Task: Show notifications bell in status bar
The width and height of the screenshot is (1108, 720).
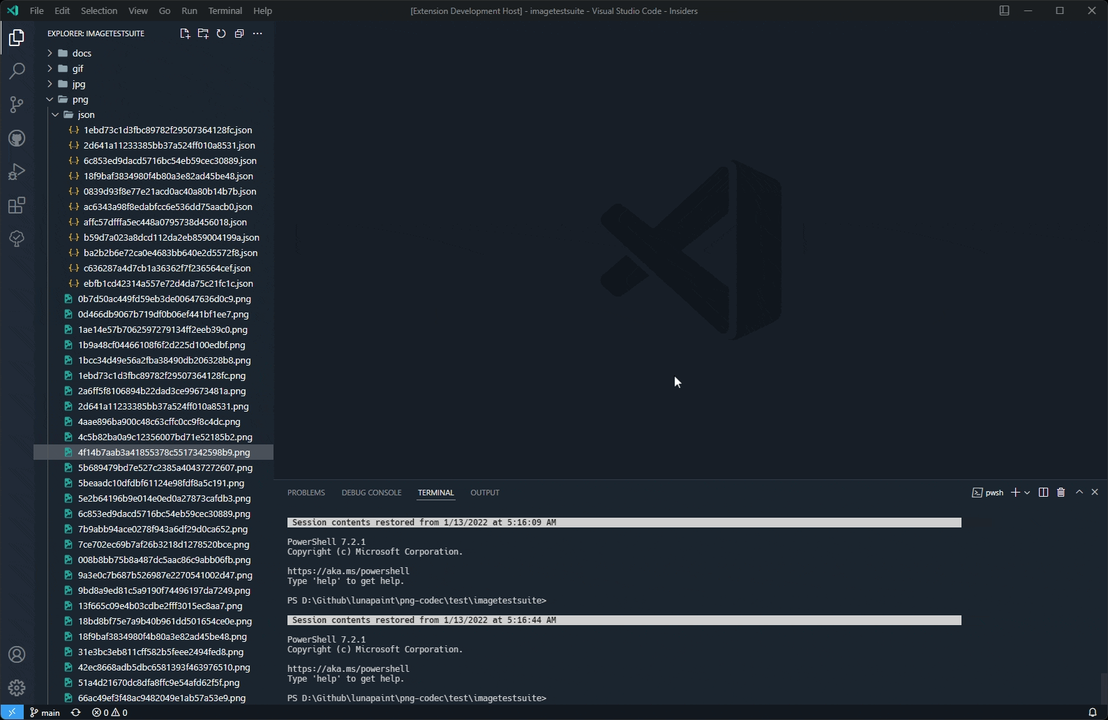Action: pos(1093,712)
